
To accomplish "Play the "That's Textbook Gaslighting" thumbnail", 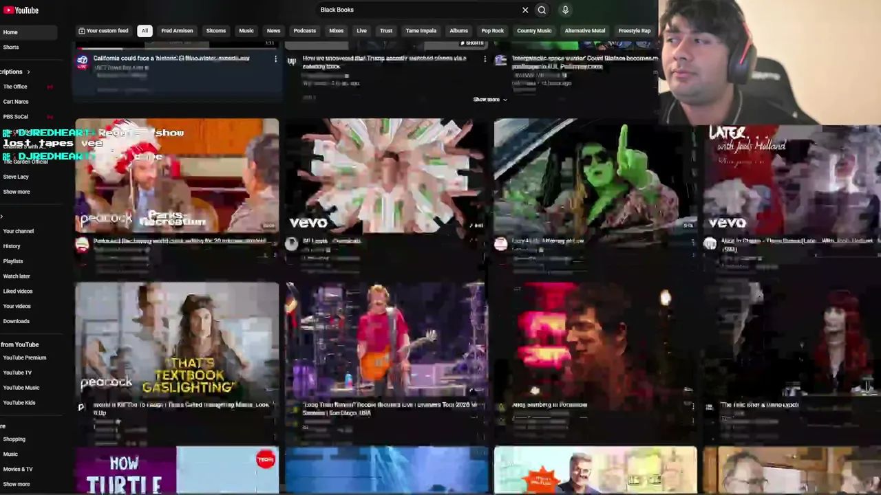I will point(177,340).
